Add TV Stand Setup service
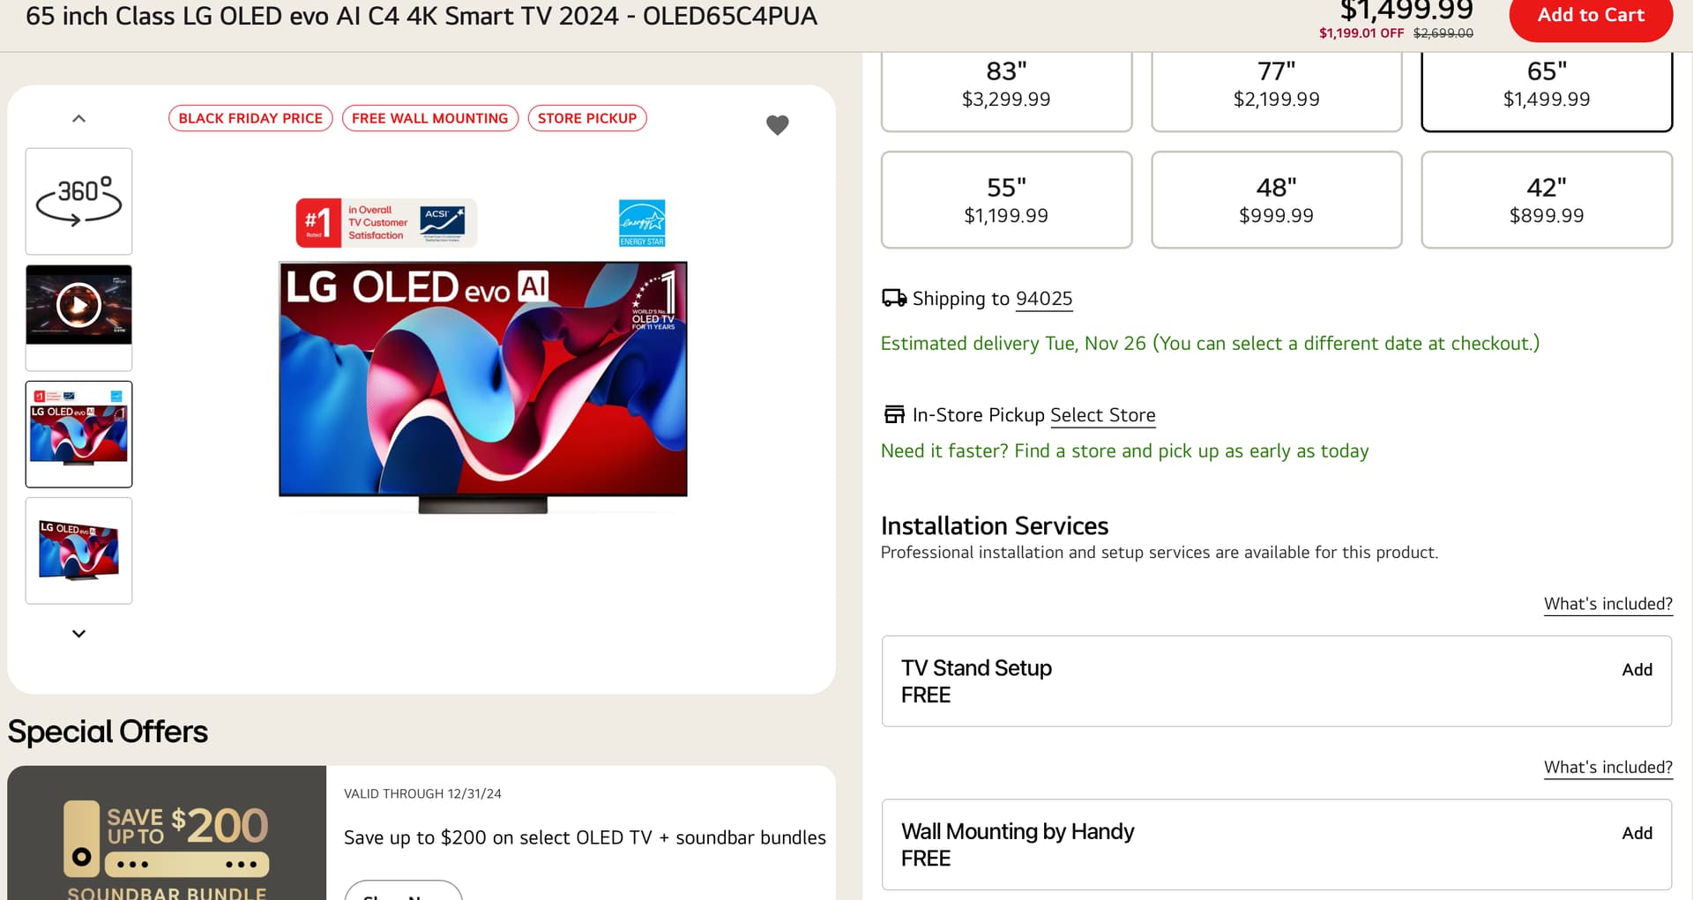1693x900 pixels. (x=1637, y=670)
